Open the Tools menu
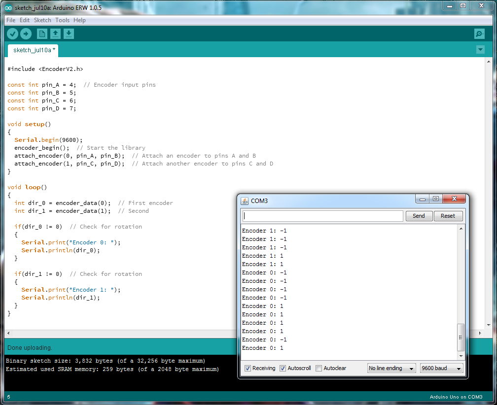Image resolution: width=497 pixels, height=405 pixels. point(62,20)
